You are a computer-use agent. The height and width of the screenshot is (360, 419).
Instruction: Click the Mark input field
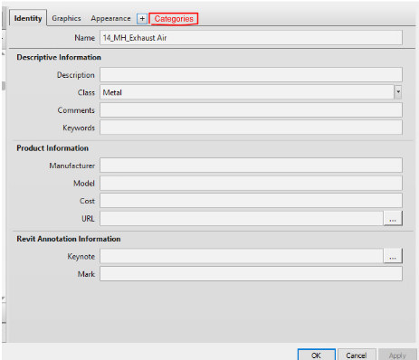tap(251, 274)
